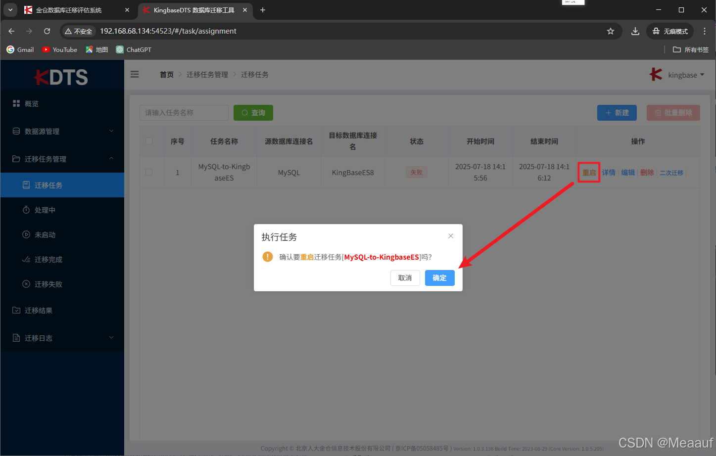The width and height of the screenshot is (716, 456).
Task: Click the MySQL source connection cell
Action: pyautogui.click(x=289, y=173)
